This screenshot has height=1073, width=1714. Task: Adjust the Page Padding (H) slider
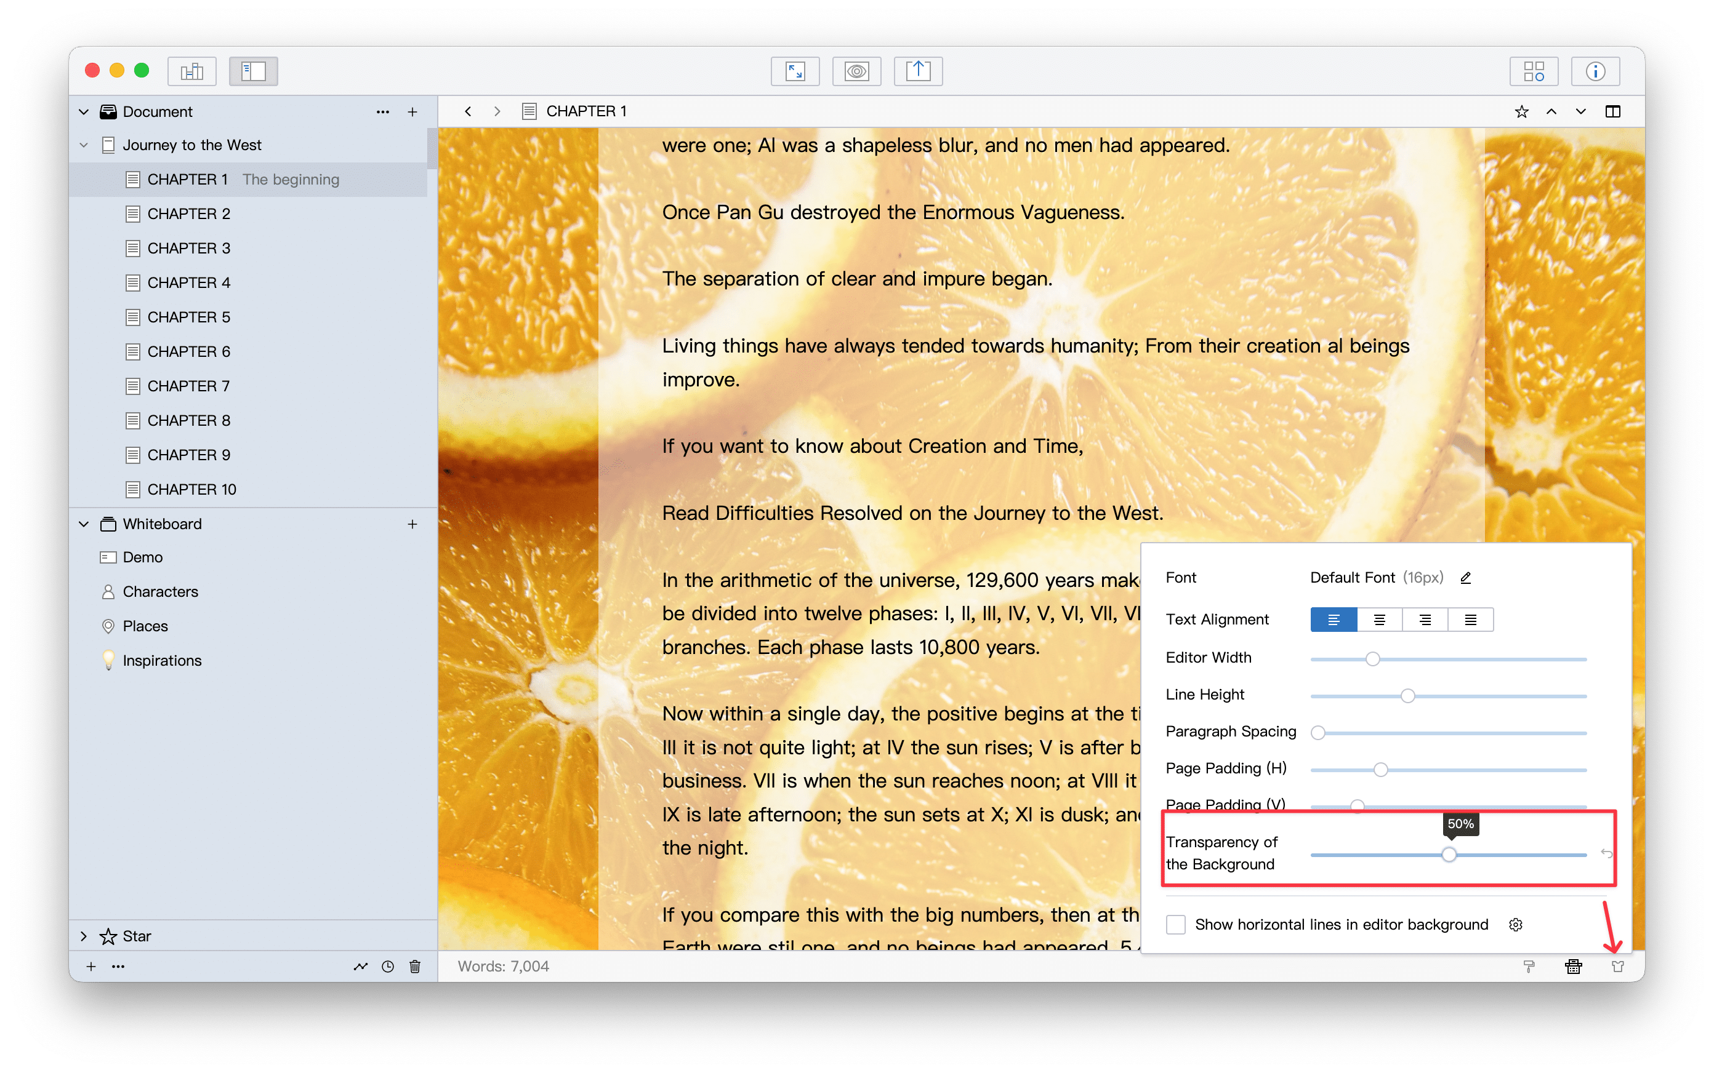[x=1380, y=770]
